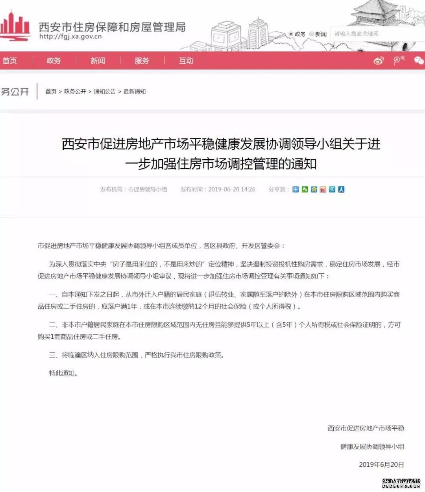Viewport: 425px width, 492px height.
Task: Click the URL http://fgj.xa.gov.cn text
Action: coord(70,37)
